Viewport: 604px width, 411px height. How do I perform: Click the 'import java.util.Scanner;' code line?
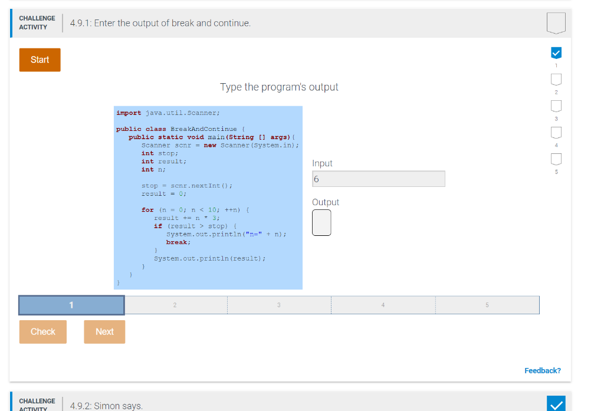tap(168, 113)
